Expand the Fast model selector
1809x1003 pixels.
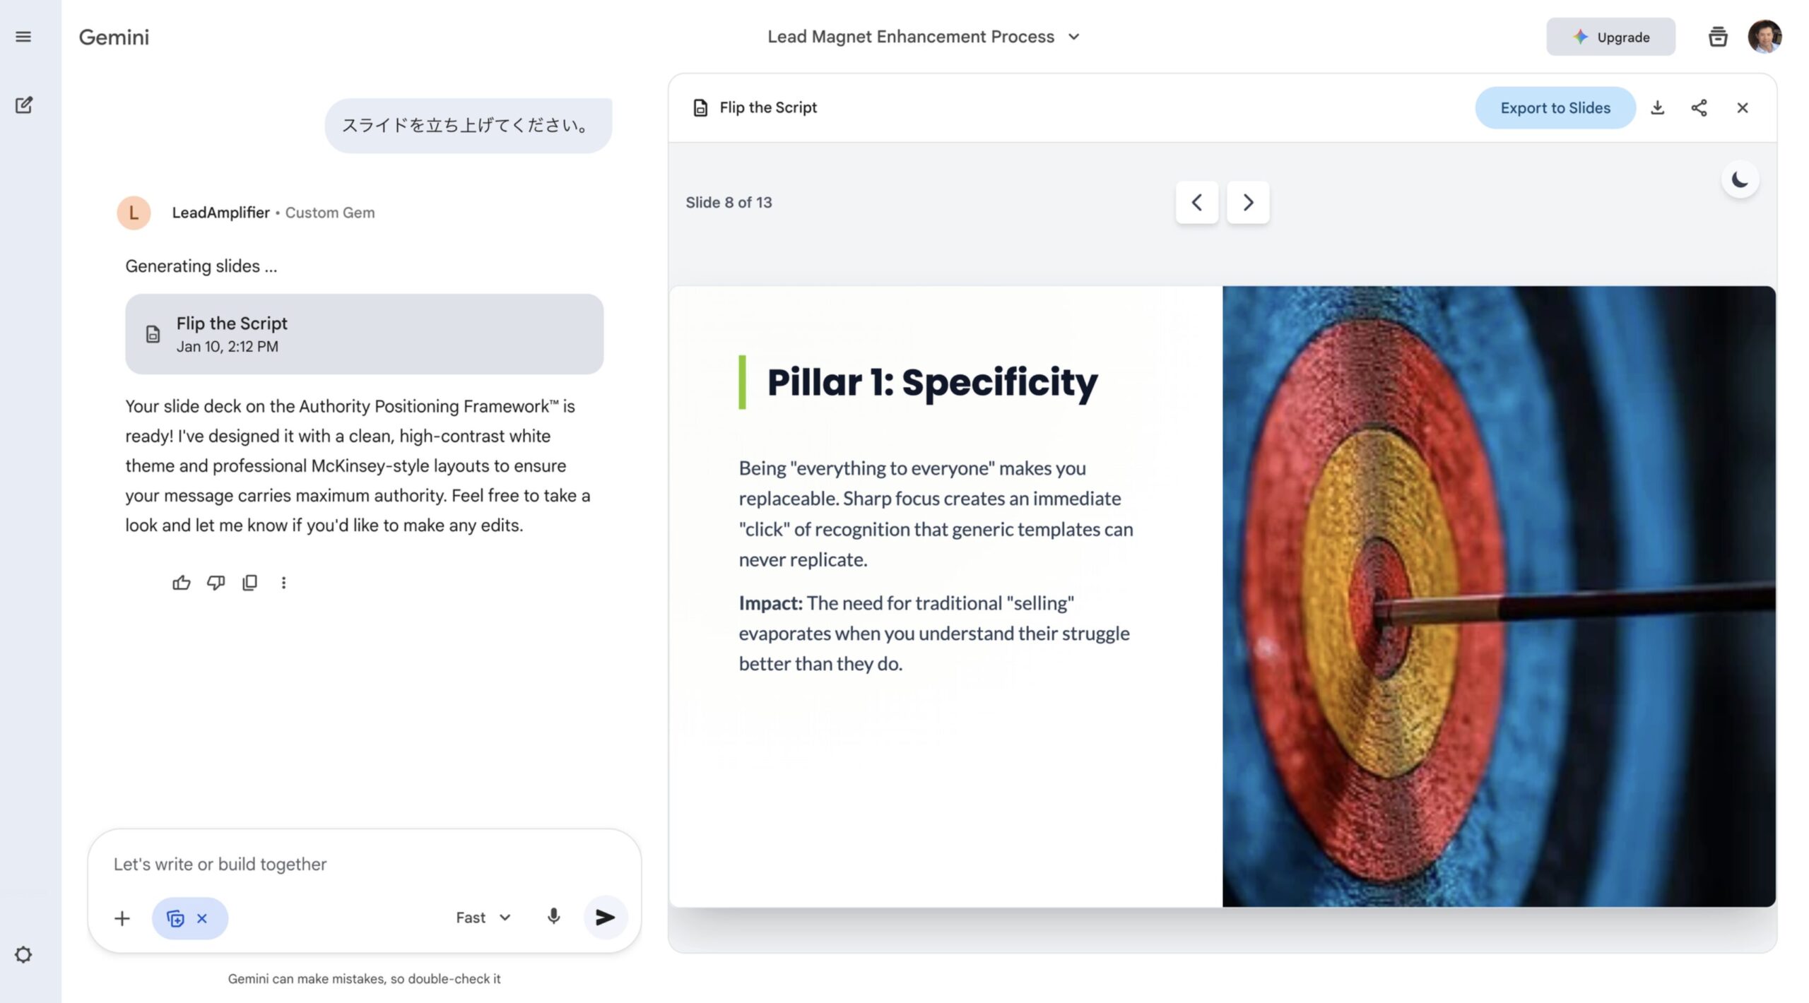tap(483, 918)
